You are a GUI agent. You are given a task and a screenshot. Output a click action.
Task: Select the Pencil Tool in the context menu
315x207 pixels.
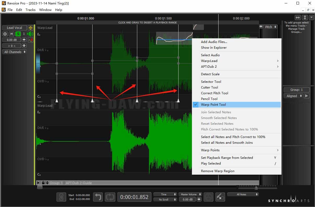coord(237,99)
